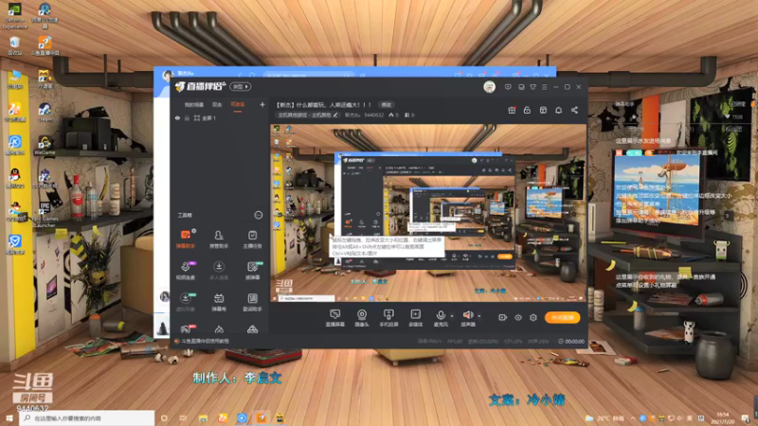Toggle the preview eye icon near 关闭直播
Image resolution: width=758 pixels, height=426 pixels.
[517, 317]
